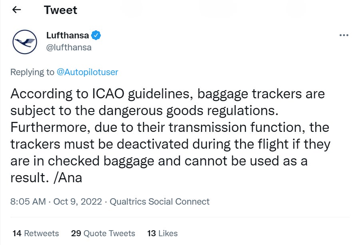Open the @lufthansa handle
The image size is (359, 245).
pos(69,47)
